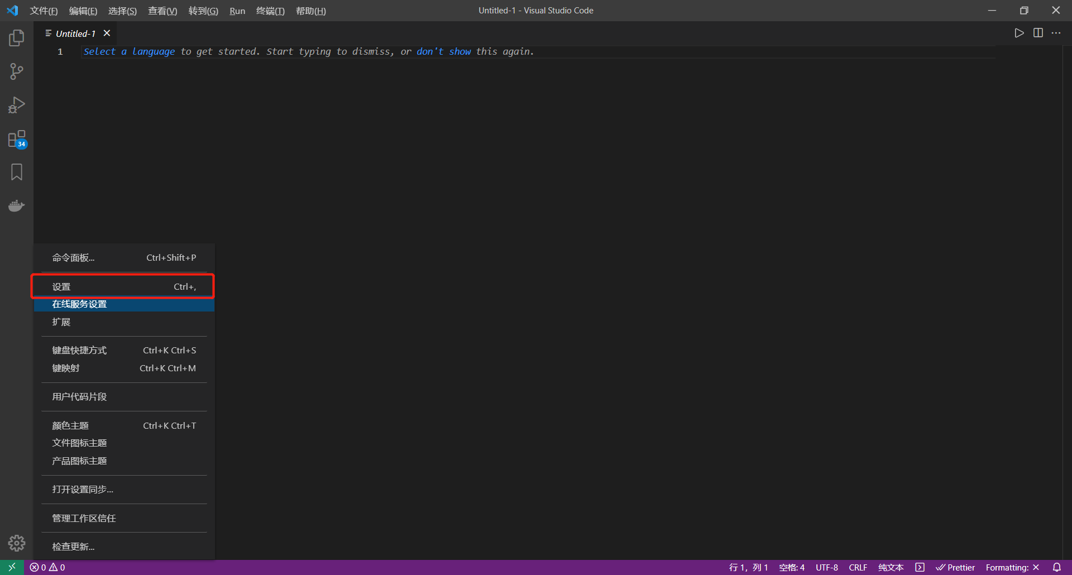
Task: Choose 用户代码片段 menu entry
Action: tap(124, 397)
